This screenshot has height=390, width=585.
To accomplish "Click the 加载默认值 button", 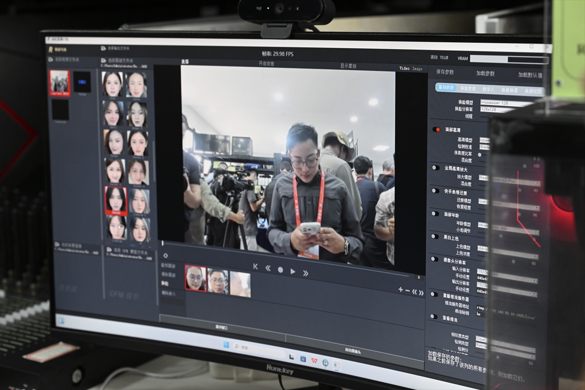I will pyautogui.click(x=530, y=75).
